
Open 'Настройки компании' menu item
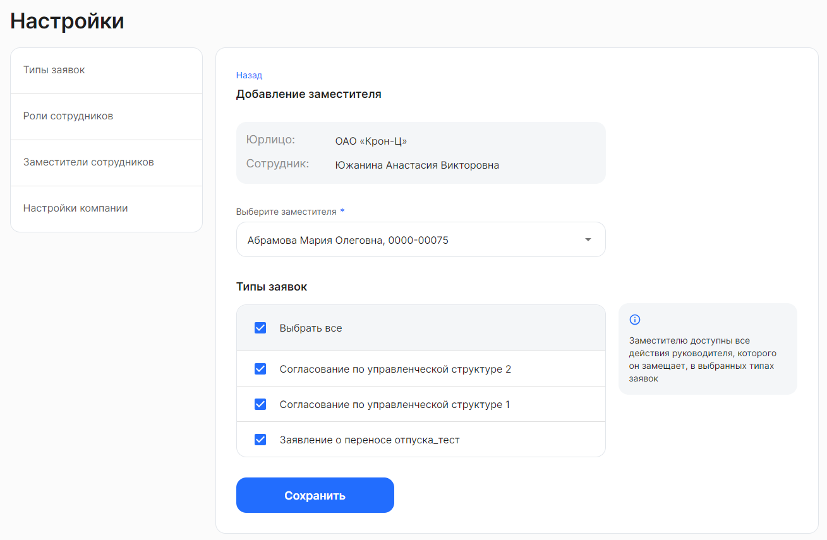[107, 209]
